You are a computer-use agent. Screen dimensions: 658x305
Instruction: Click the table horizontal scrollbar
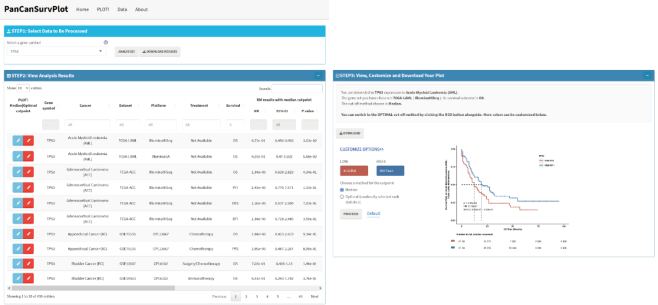pos(93,288)
